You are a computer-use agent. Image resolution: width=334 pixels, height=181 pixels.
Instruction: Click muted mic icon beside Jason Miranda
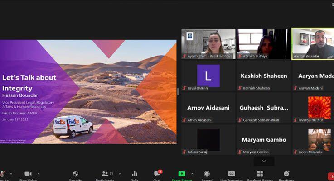tap(295, 152)
